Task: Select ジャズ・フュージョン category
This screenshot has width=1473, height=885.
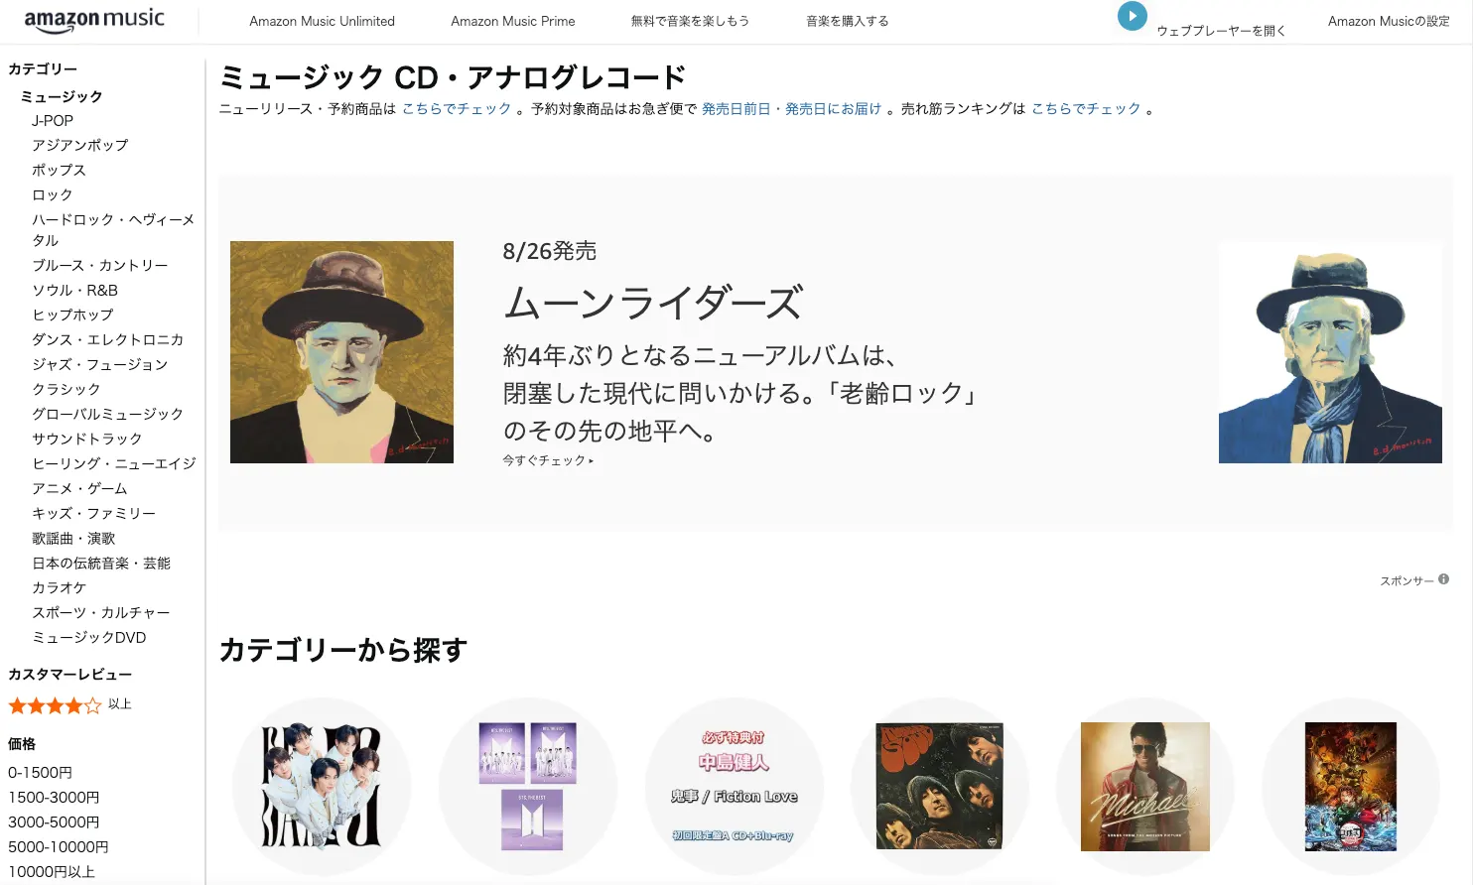Action: click(x=99, y=364)
